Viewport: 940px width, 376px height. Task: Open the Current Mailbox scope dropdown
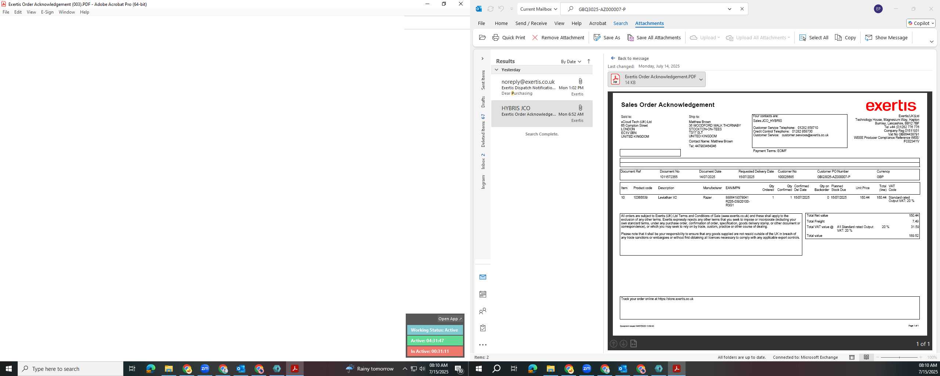click(x=538, y=9)
